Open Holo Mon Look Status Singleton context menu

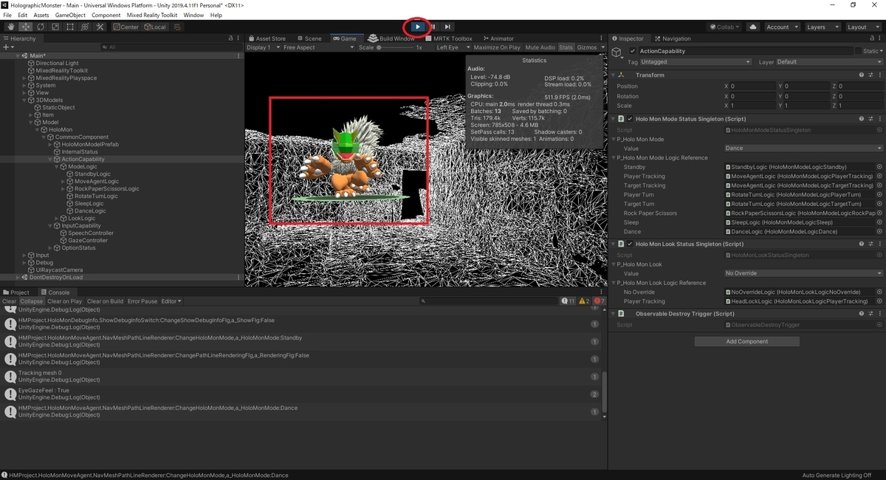(x=879, y=244)
